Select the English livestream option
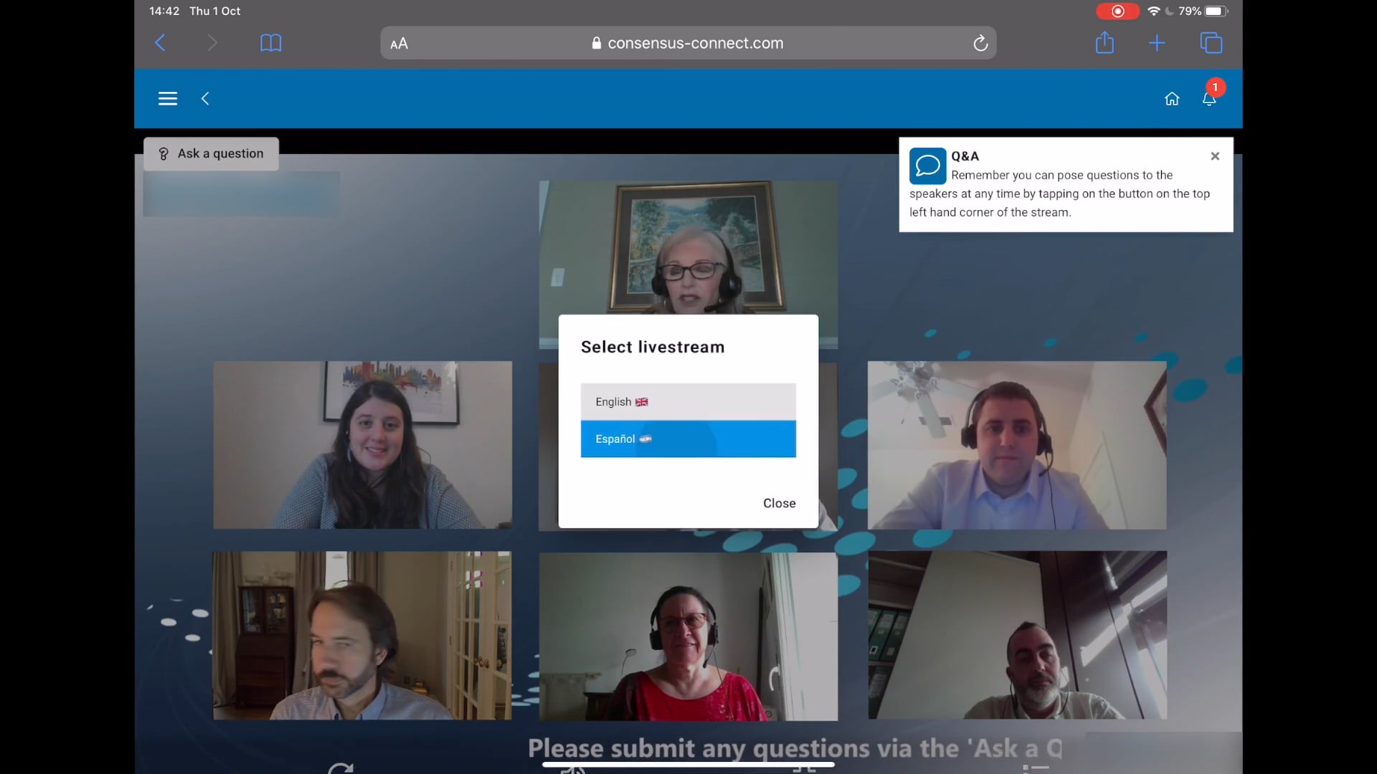 pos(688,401)
